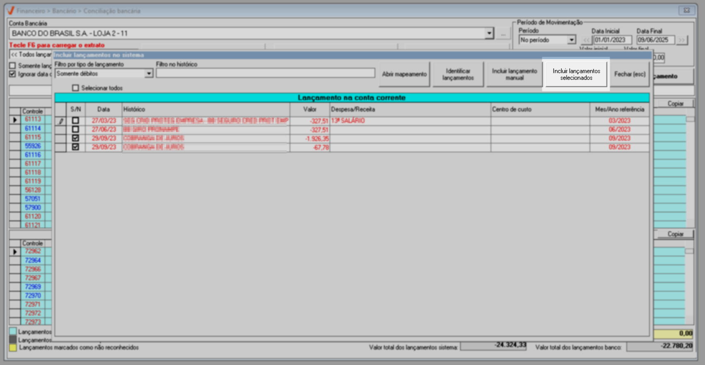Click Incluir lançamentos selecionados
The width and height of the screenshot is (705, 365).
coord(576,74)
